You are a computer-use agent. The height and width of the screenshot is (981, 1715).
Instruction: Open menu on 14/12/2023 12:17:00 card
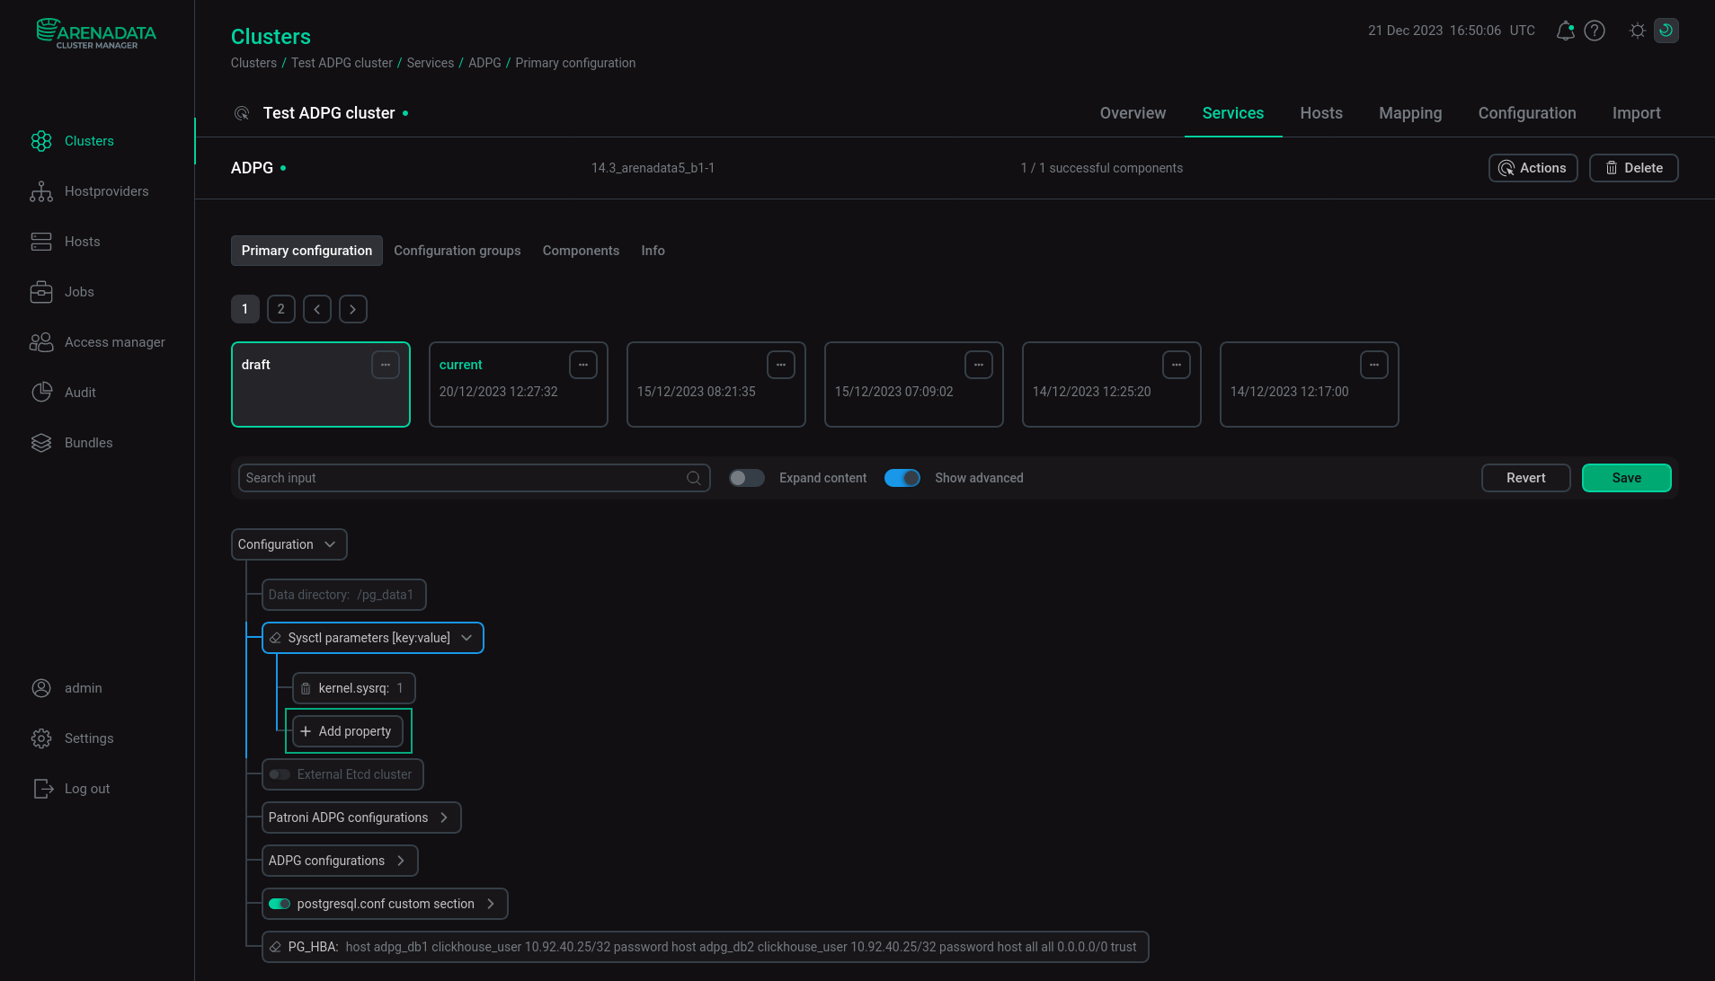[x=1374, y=365]
